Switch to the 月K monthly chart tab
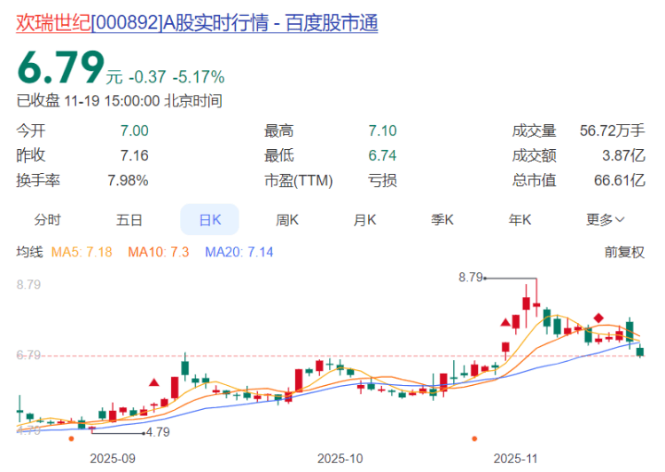 point(365,219)
